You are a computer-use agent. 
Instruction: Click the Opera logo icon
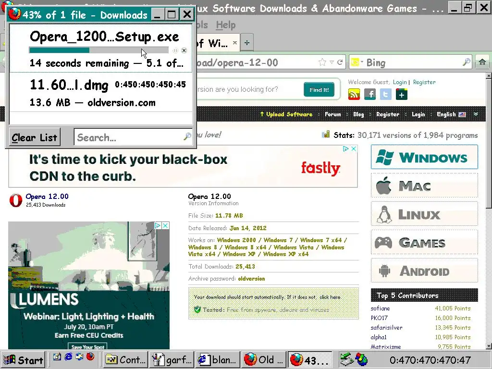click(x=16, y=200)
